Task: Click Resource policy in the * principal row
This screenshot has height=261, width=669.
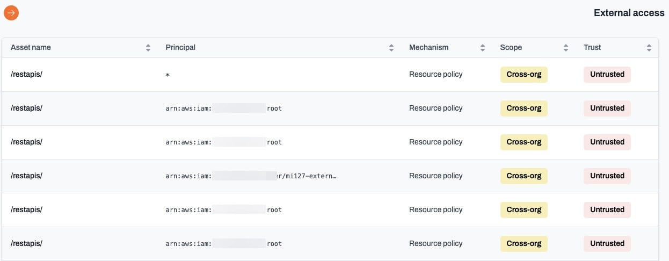Action: [x=435, y=74]
